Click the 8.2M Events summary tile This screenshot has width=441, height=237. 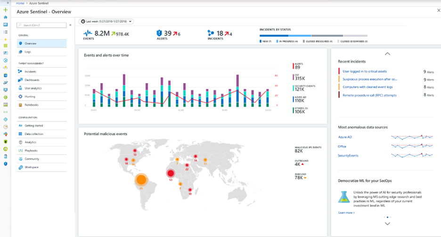[x=106, y=34]
